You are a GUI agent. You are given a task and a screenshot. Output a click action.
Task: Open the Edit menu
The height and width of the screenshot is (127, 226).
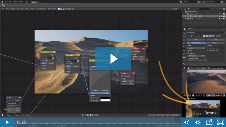point(10,2)
